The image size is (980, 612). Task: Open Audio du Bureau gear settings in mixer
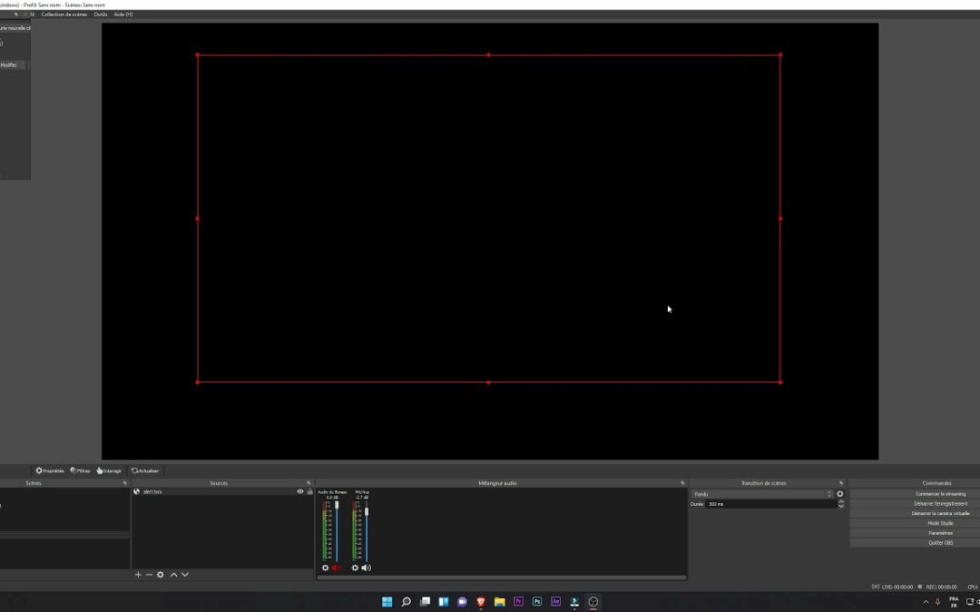[x=325, y=568]
